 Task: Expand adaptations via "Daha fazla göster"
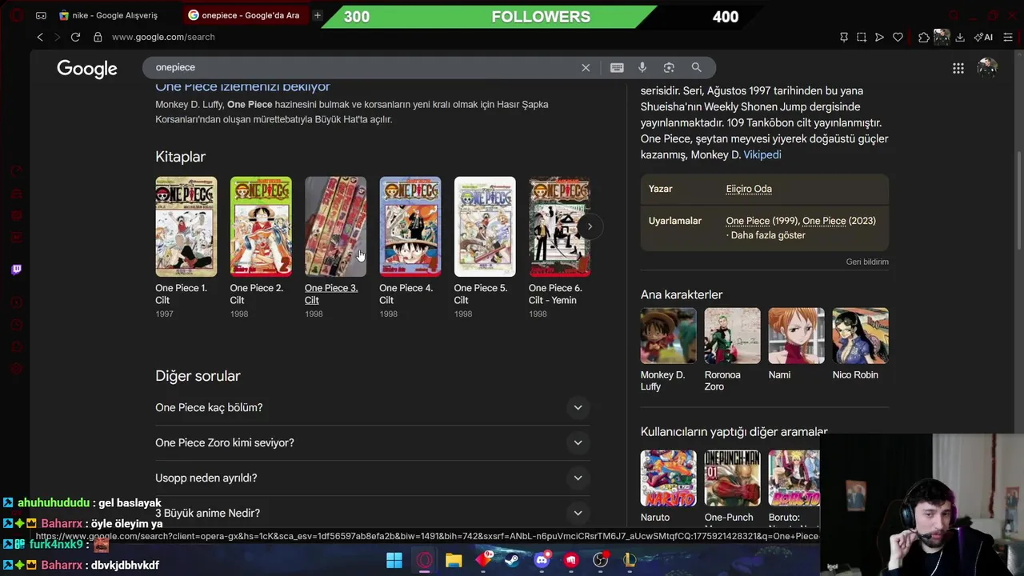pyautogui.click(x=768, y=235)
